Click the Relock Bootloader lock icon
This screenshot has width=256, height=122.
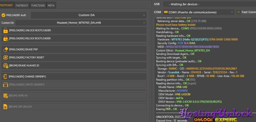(5, 39)
